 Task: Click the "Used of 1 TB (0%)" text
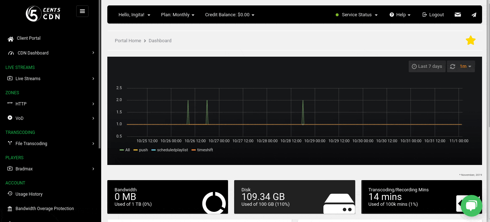(133, 204)
